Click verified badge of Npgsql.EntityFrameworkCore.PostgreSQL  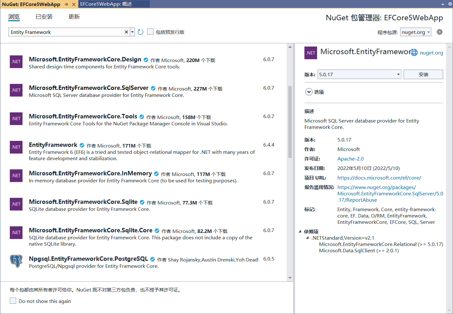click(x=152, y=259)
